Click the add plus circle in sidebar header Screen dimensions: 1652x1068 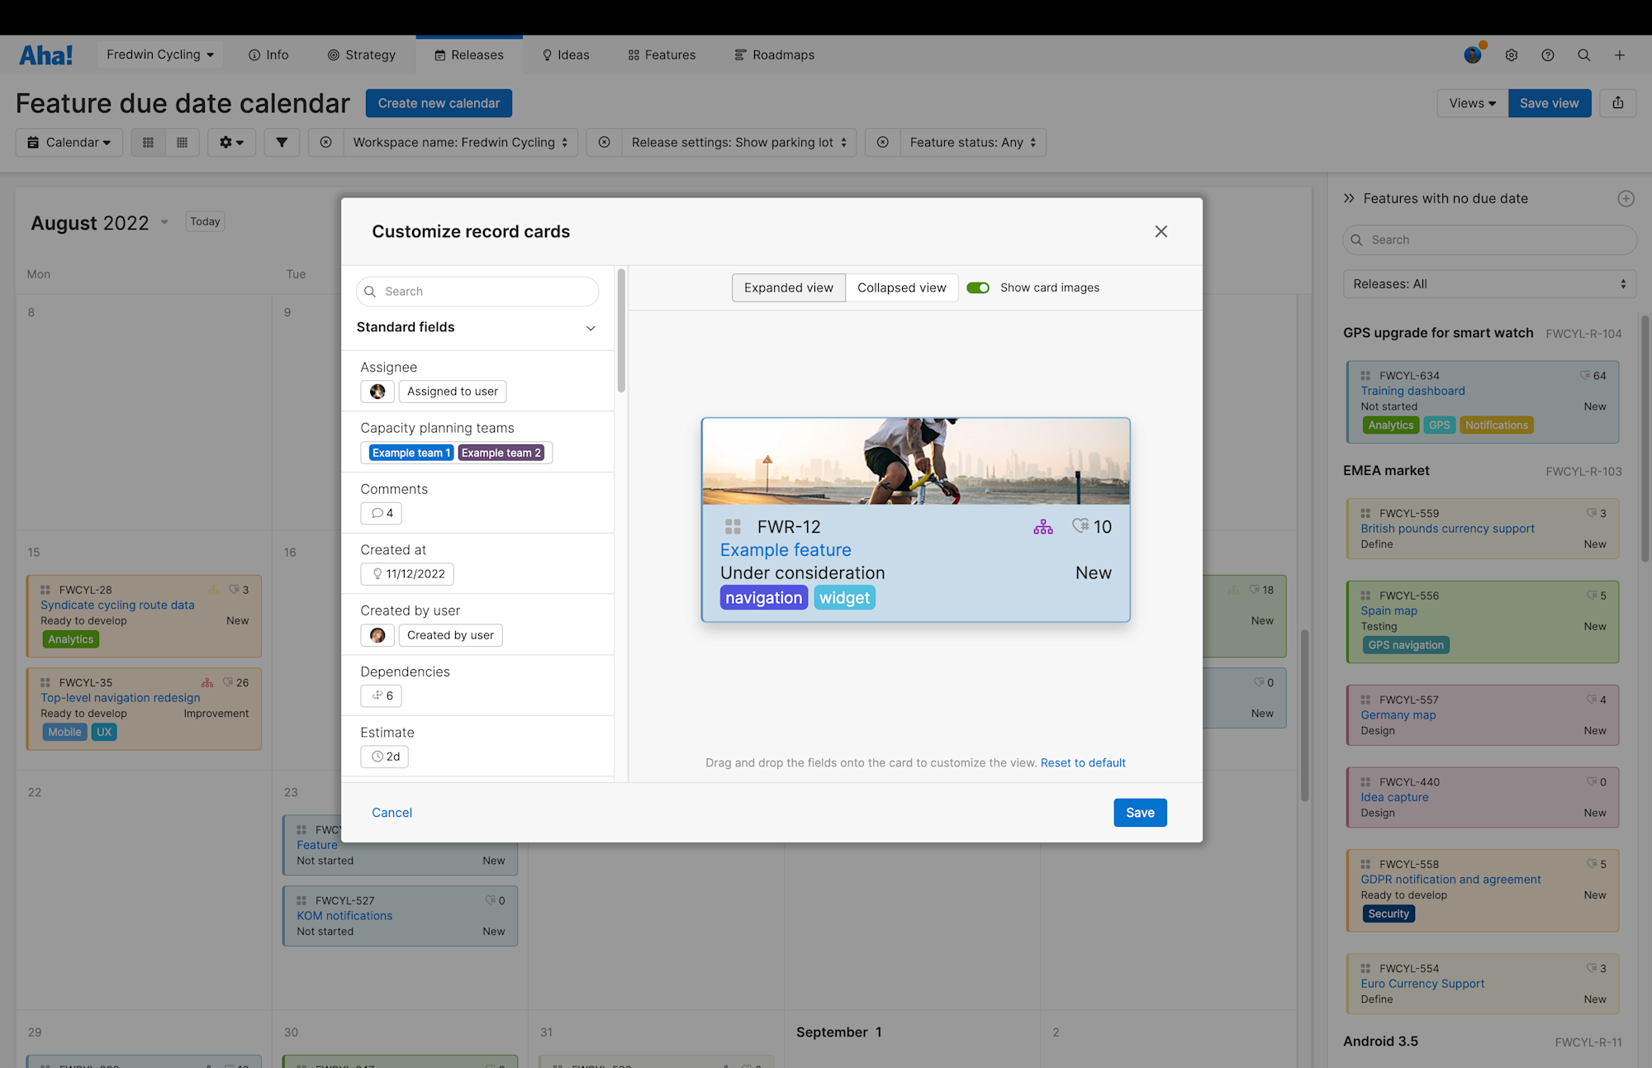point(1626,198)
